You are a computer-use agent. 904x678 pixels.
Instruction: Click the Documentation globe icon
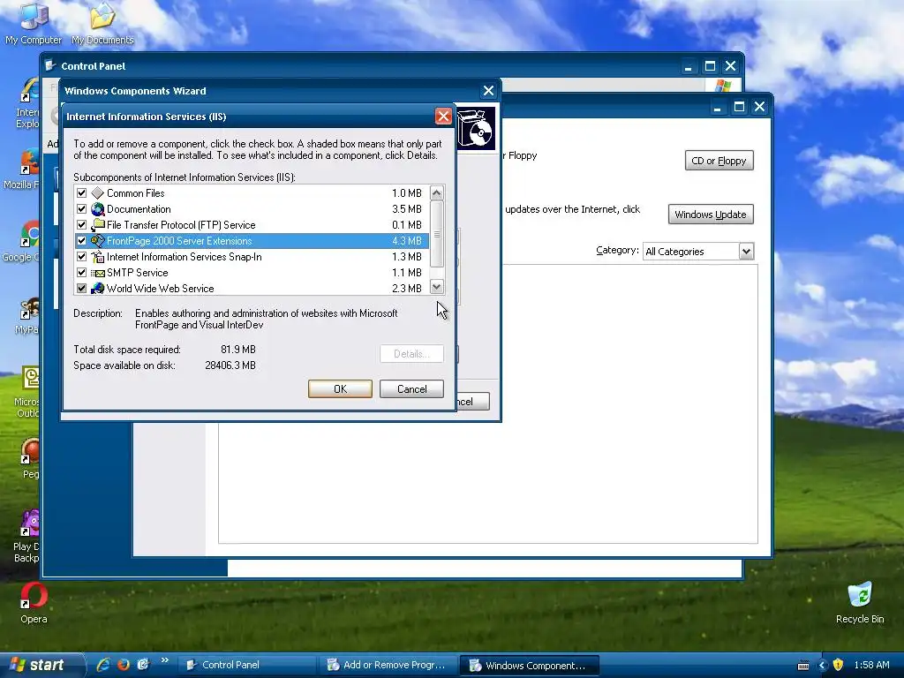97,209
